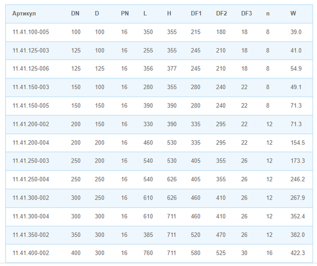Click article number 11.41.200-004
This screenshot has height=266, width=317.
pos(31,143)
